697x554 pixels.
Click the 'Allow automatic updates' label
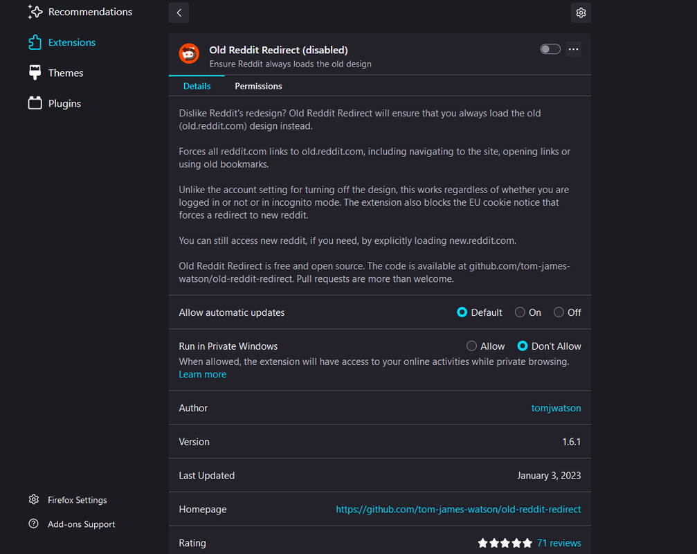click(232, 312)
